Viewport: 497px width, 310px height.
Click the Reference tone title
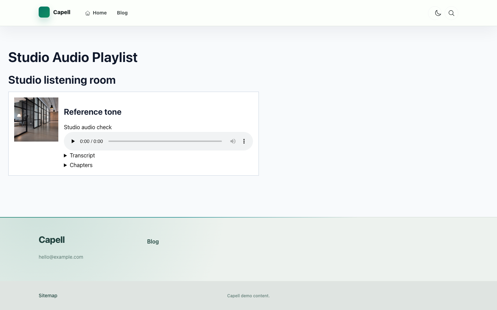pos(92,112)
